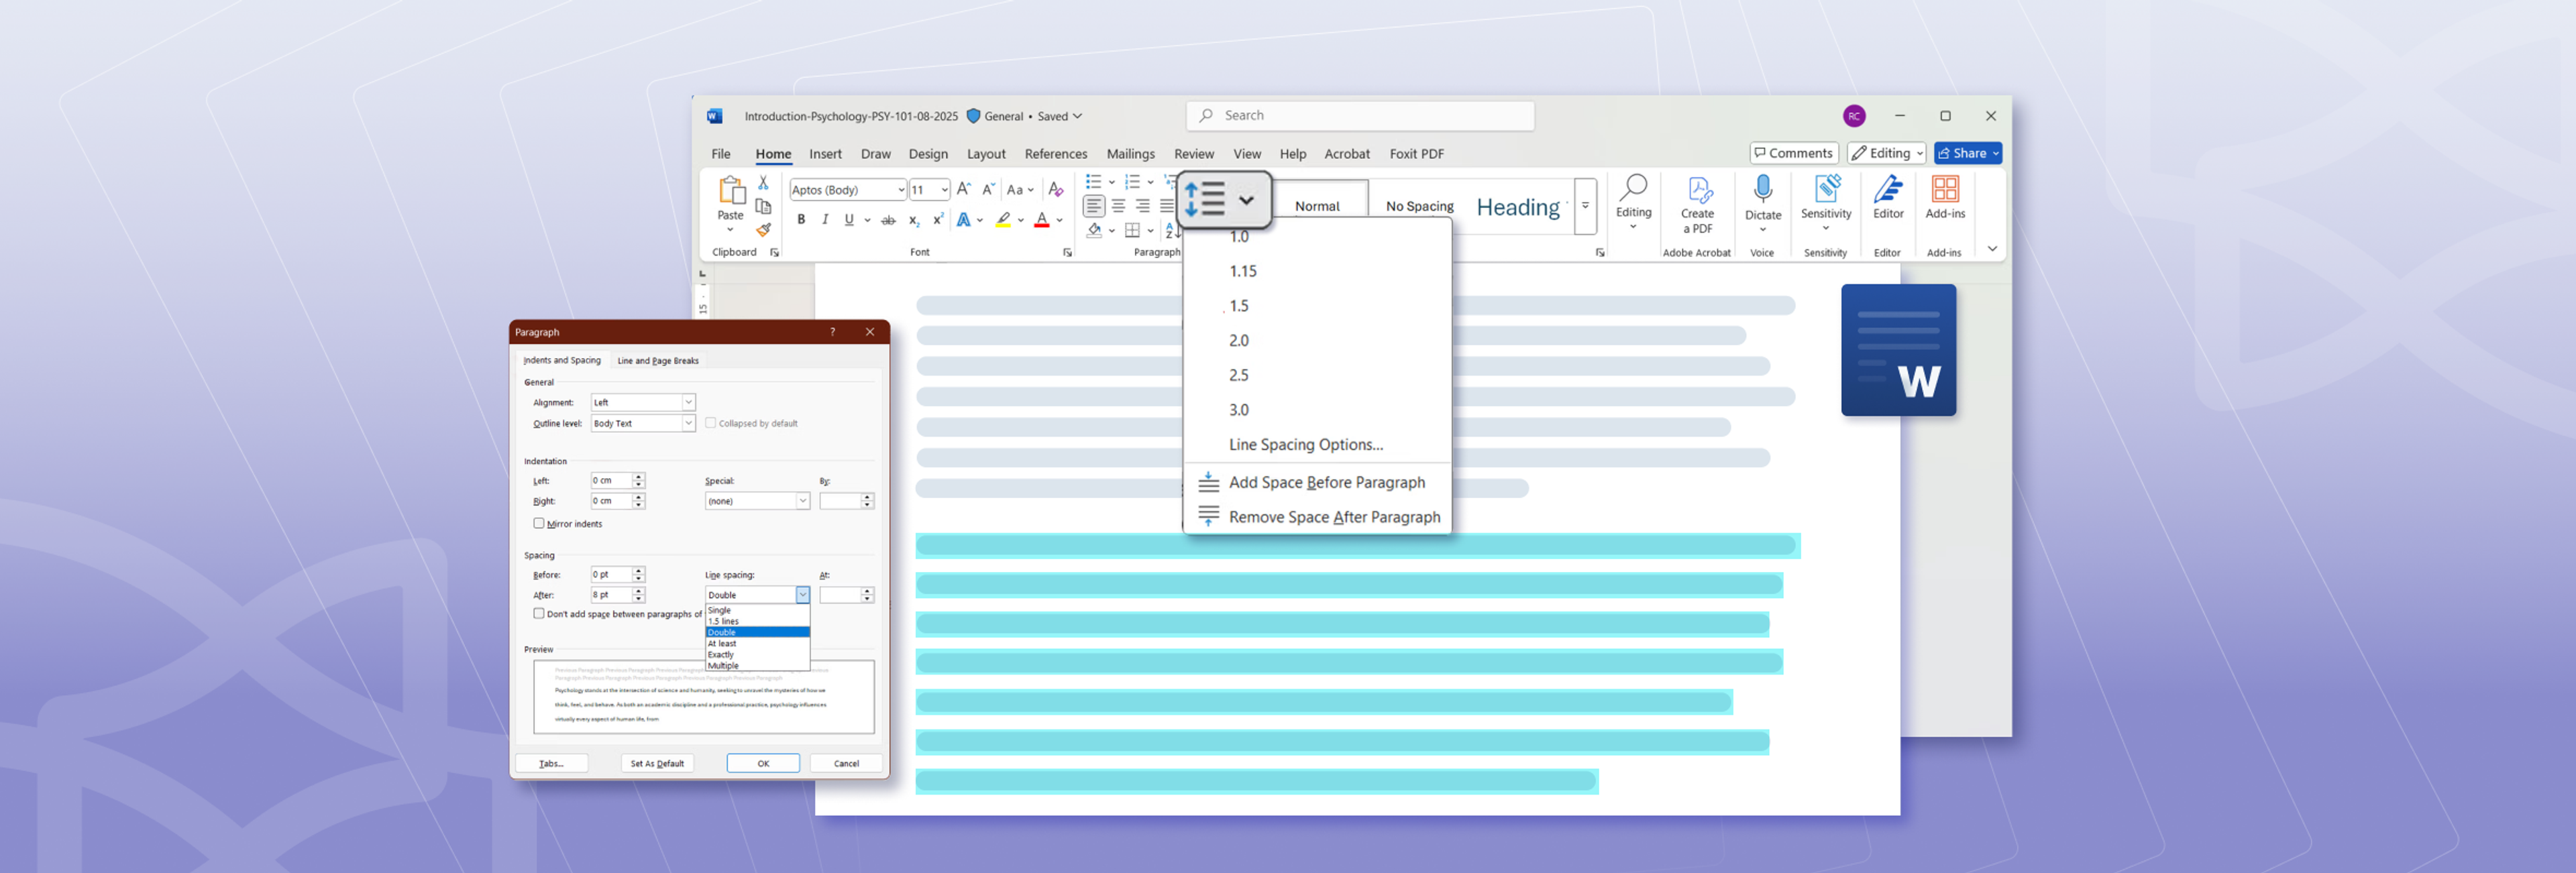The height and width of the screenshot is (873, 2576).
Task: Switch to the Line and Page Breaks tab
Action: tap(657, 361)
